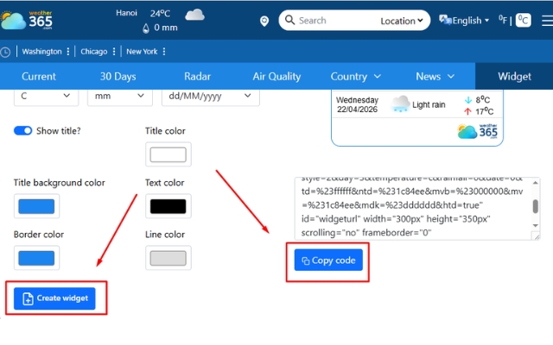Click the cloud weather icon beside 24°C

194,15
